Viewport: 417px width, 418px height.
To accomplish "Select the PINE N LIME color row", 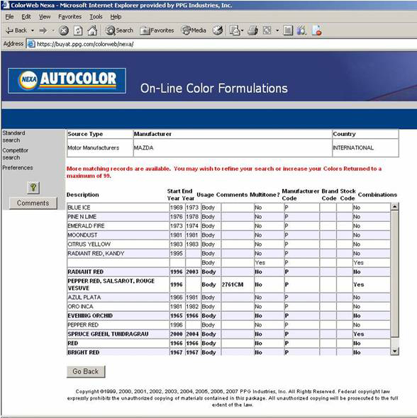I will click(x=228, y=217).
